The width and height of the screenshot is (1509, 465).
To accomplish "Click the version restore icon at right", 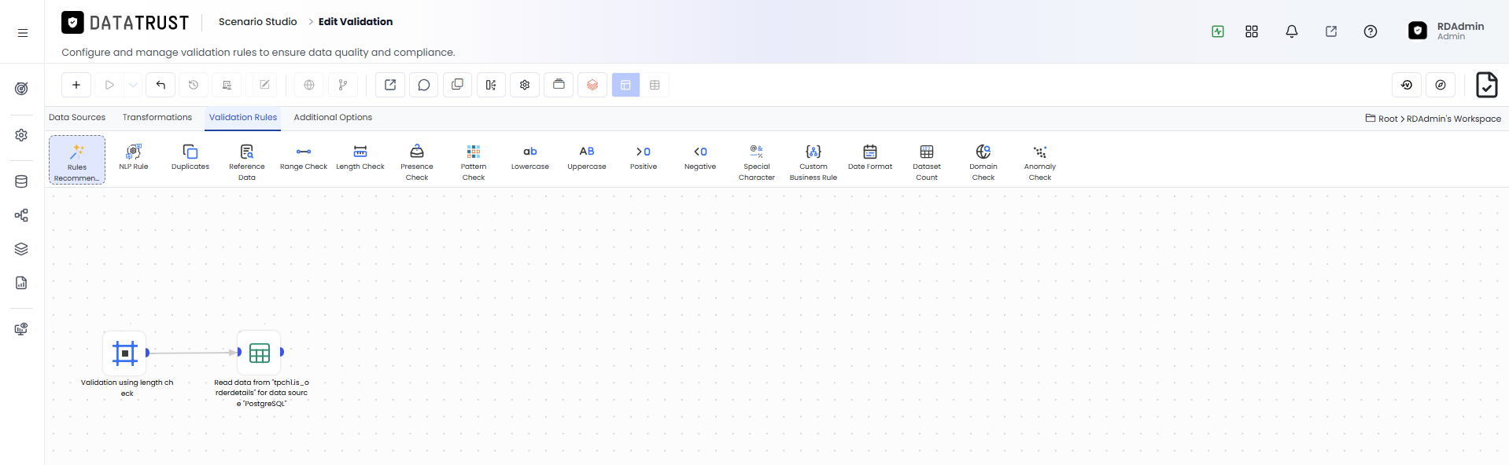I will [1407, 85].
